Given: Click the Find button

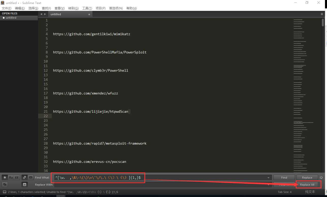Looking at the screenshot, I should point(284,178).
